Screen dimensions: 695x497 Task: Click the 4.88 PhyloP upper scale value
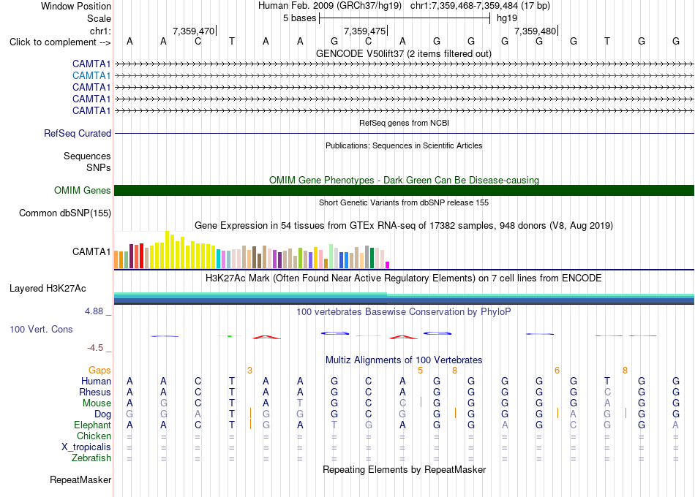(x=94, y=311)
